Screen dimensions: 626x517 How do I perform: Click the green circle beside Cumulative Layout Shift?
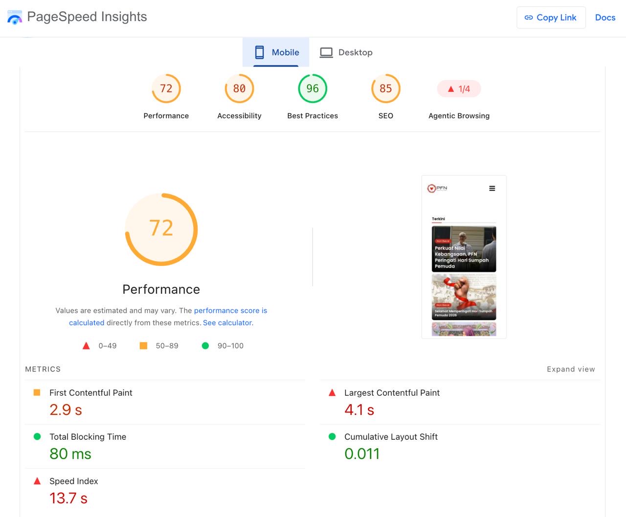pos(332,436)
